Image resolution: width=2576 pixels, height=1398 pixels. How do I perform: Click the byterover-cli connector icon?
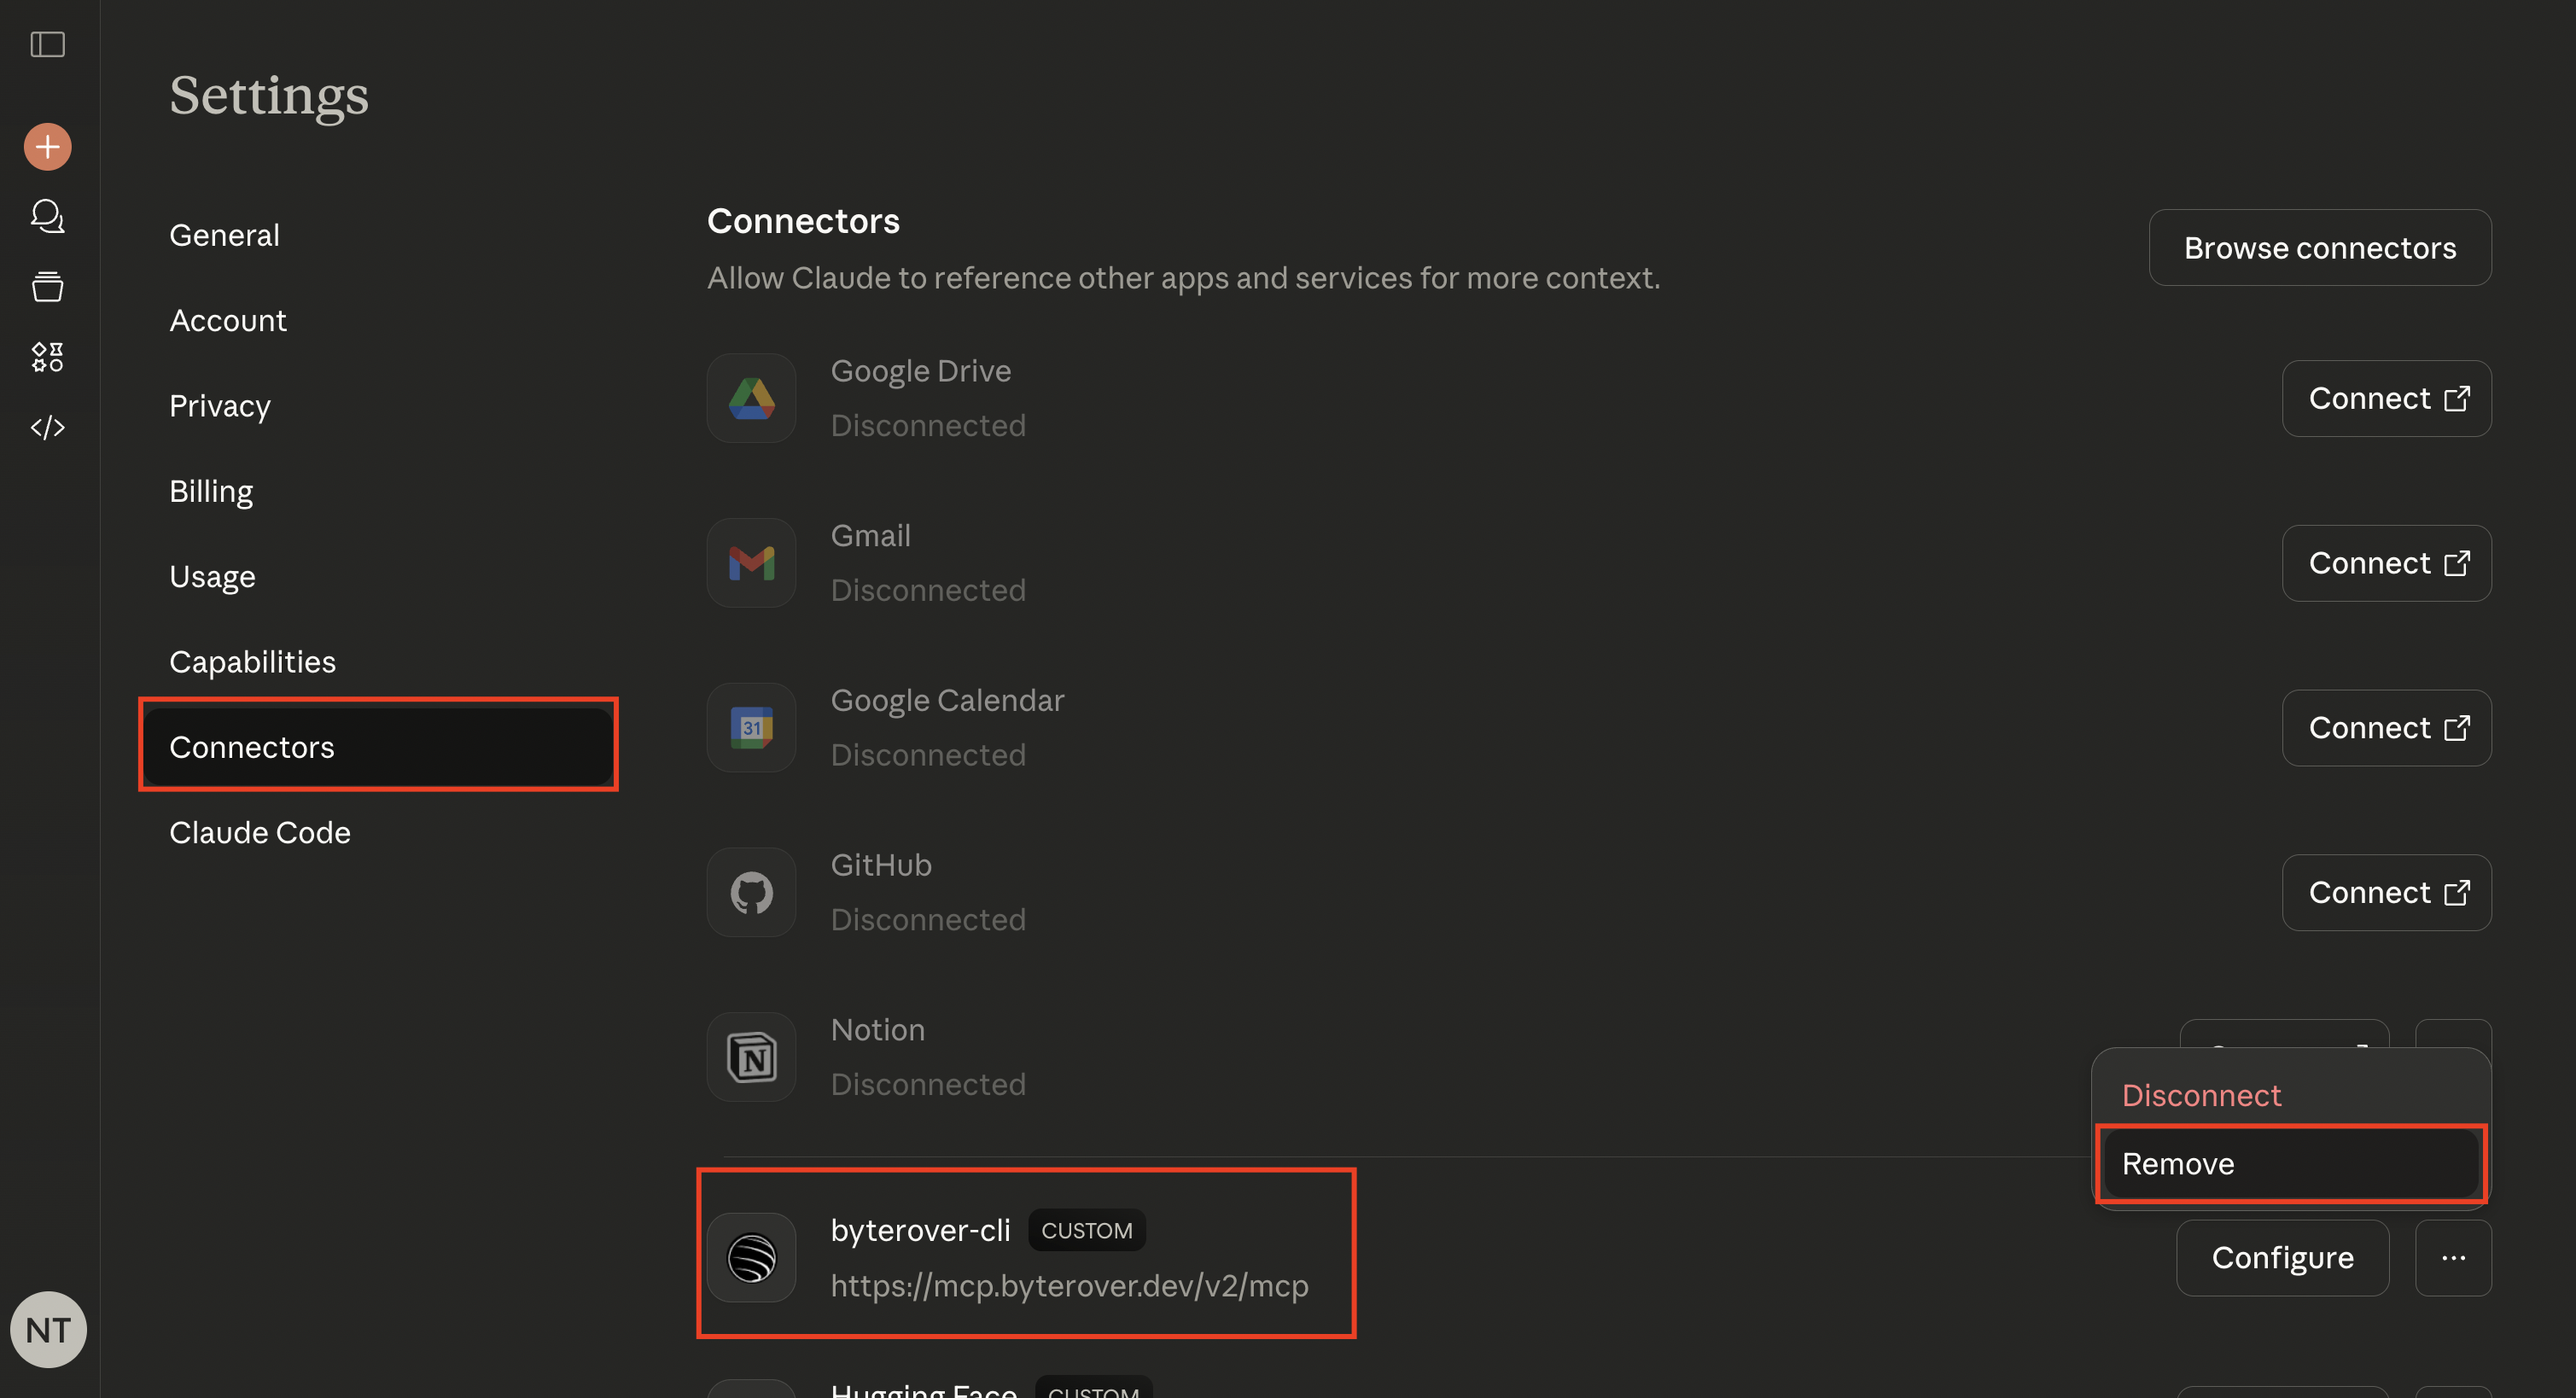[751, 1258]
